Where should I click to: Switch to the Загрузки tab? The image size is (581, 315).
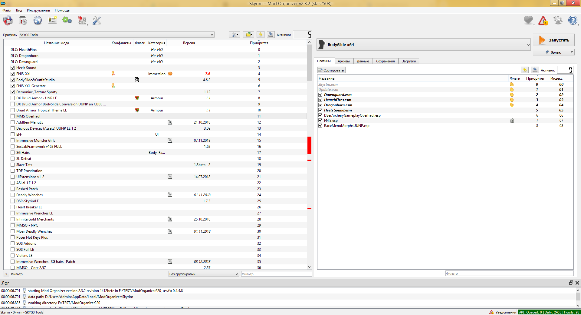[409, 61]
